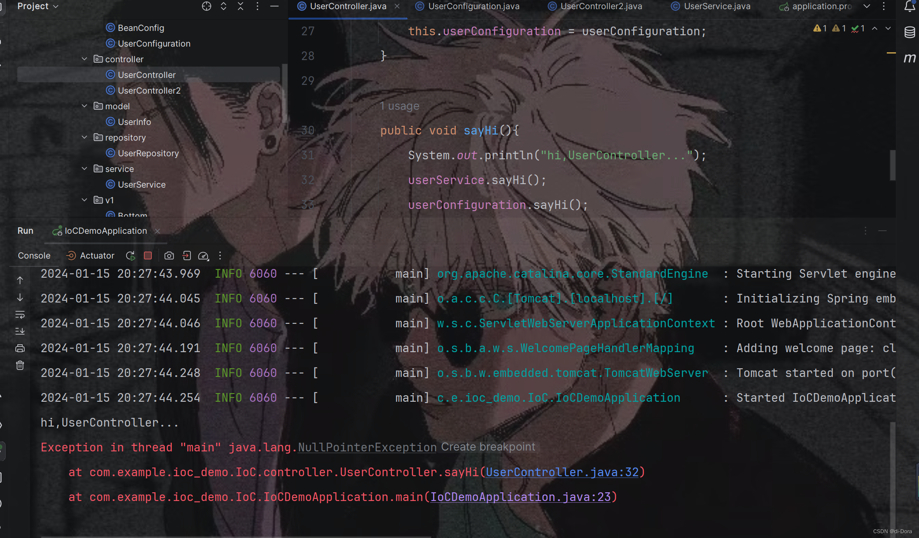Stop the running application with red square
Viewport: 919px width, 538px height.
[x=148, y=256]
